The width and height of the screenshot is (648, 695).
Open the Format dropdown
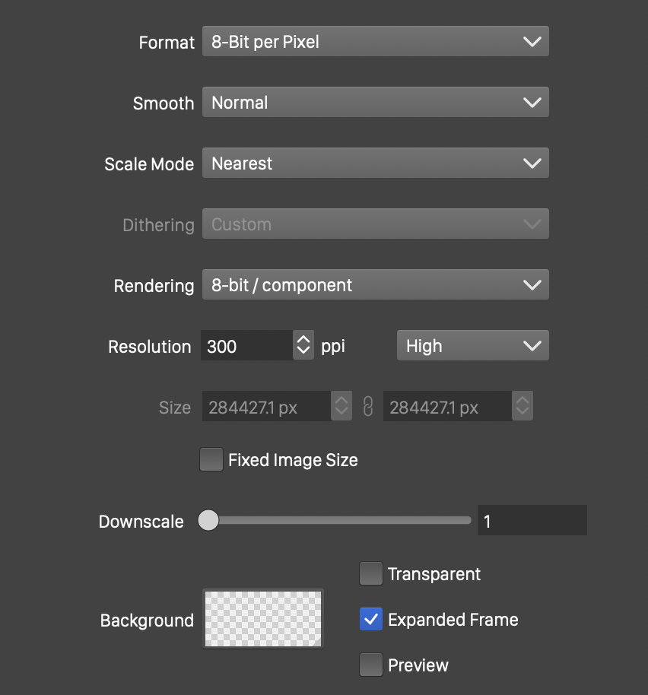pyautogui.click(x=375, y=42)
